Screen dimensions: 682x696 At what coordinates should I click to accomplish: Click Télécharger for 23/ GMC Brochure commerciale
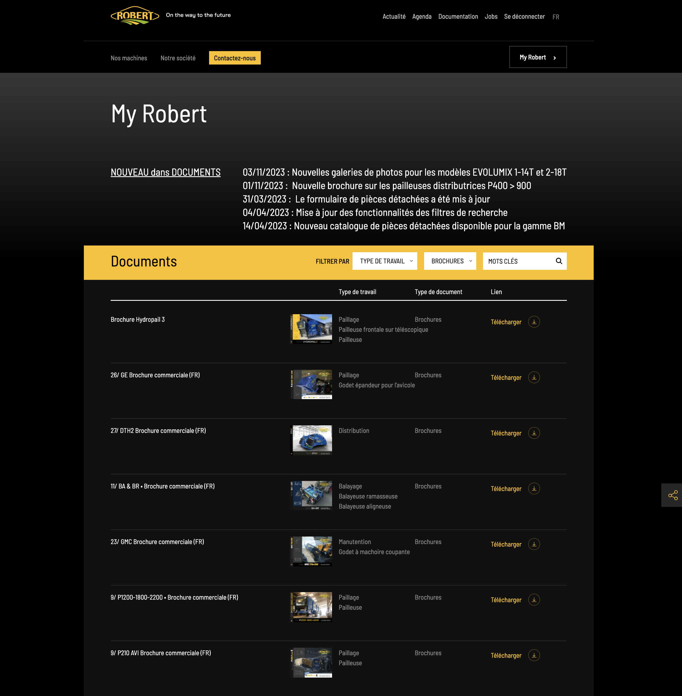coord(506,544)
